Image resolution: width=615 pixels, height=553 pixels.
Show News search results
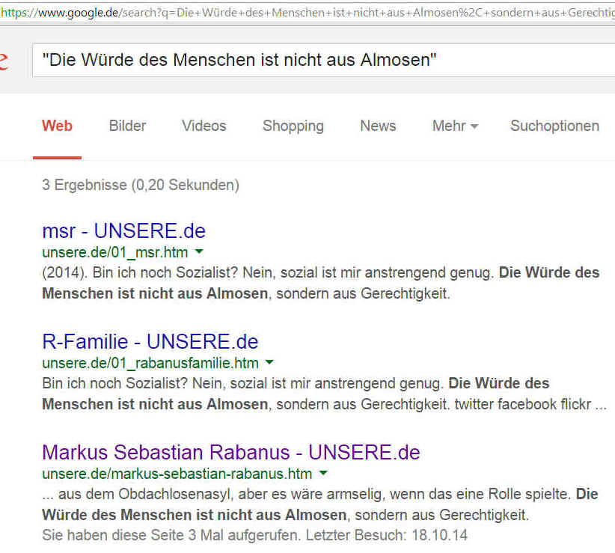coord(378,126)
